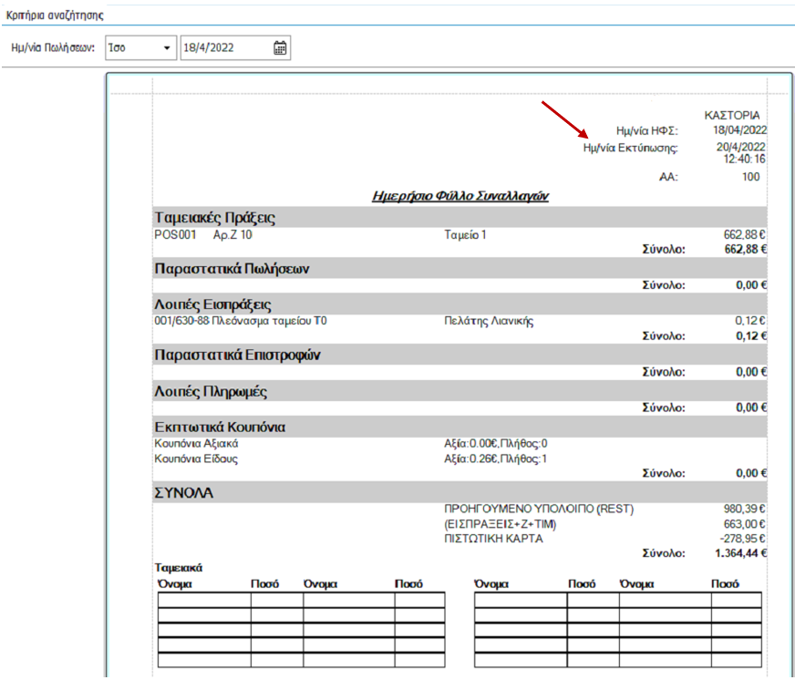Screen dimensions: 795x680
Task: Click the "ΚΑΣΤΟΡΙΑ" store name text
Action: pos(732,116)
